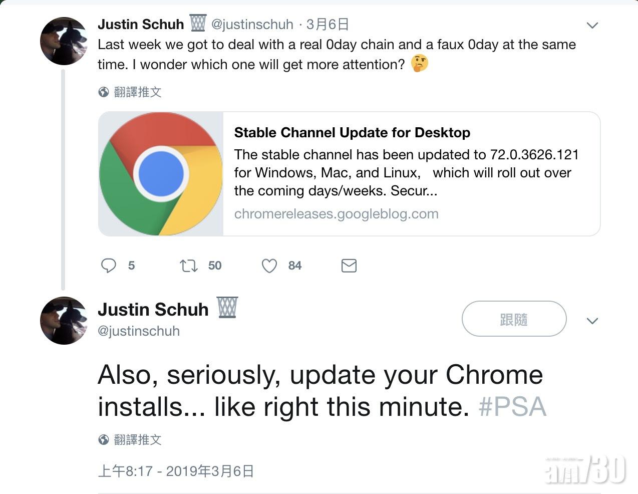Translate the #PSA tweet with 翻譯推文
Image resolution: width=638 pixels, height=494 pixels.
pyautogui.click(x=138, y=440)
